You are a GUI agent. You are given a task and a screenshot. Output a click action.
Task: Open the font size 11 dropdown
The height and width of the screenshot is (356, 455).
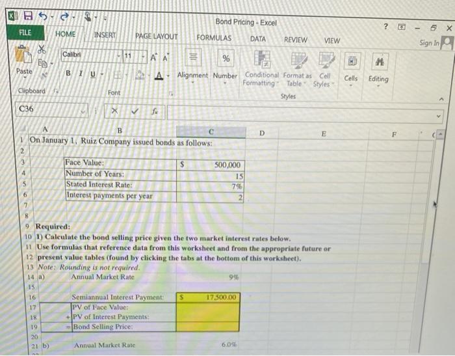tap(143, 56)
